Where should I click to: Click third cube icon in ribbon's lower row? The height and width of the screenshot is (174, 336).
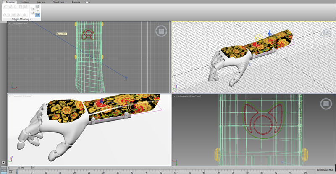tap(13, 15)
